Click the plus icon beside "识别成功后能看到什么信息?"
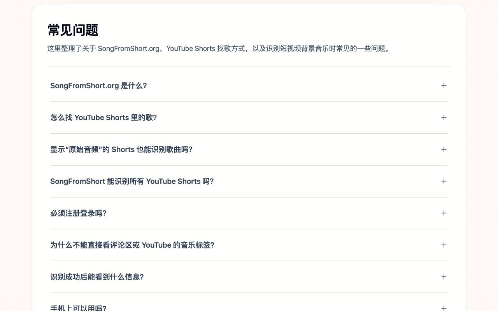498x311 pixels. pyautogui.click(x=444, y=277)
